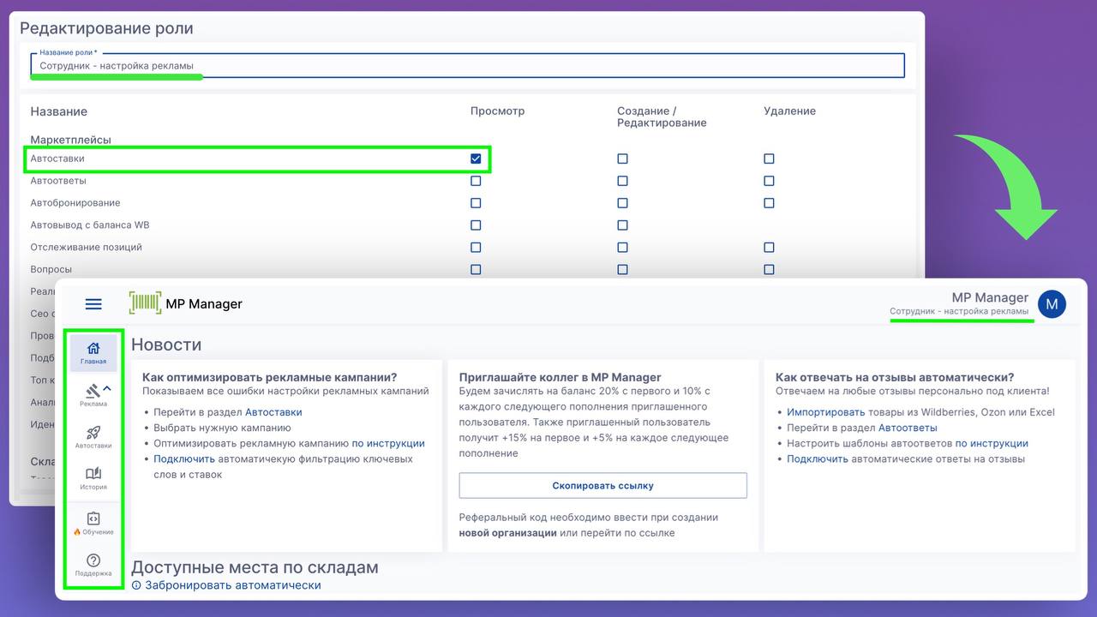Click the Название роли input field
This screenshot has width=1097, height=617.
[x=467, y=66]
